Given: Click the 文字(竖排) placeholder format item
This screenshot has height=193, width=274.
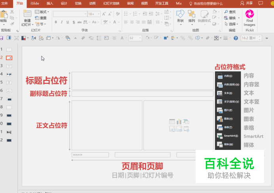Looking at the screenshot, I should (x=228, y=102).
